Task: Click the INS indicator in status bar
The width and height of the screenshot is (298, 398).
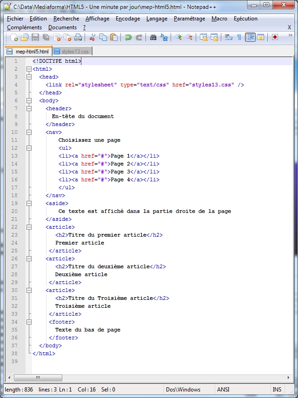Action: (x=277, y=390)
